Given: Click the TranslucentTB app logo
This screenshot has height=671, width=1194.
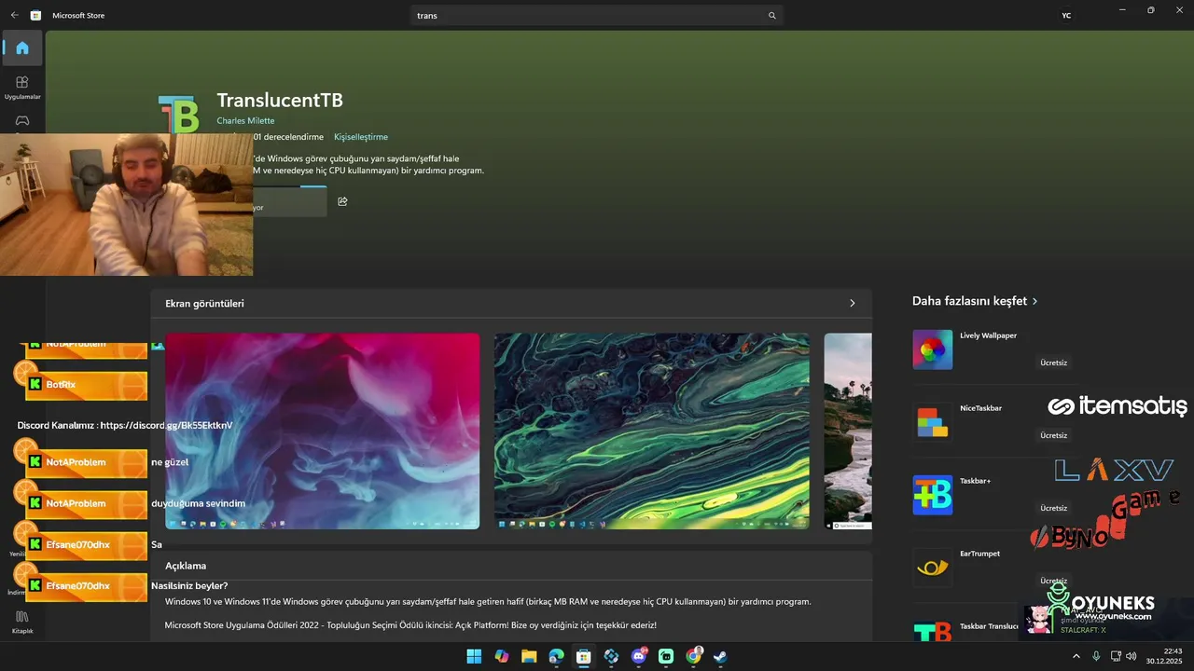Looking at the screenshot, I should coord(179,115).
